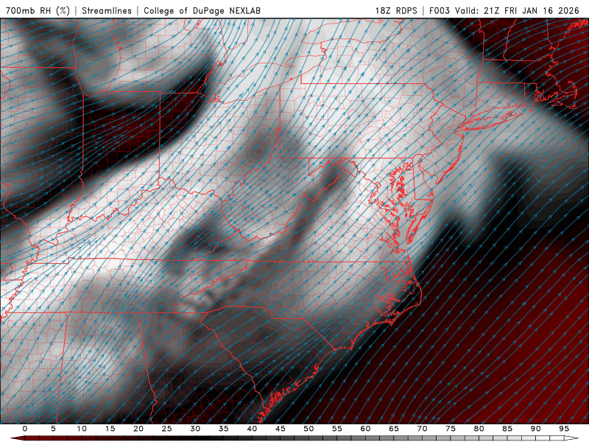Click the colorbar label '25'
The height and width of the screenshot is (442, 589).
[167, 429]
